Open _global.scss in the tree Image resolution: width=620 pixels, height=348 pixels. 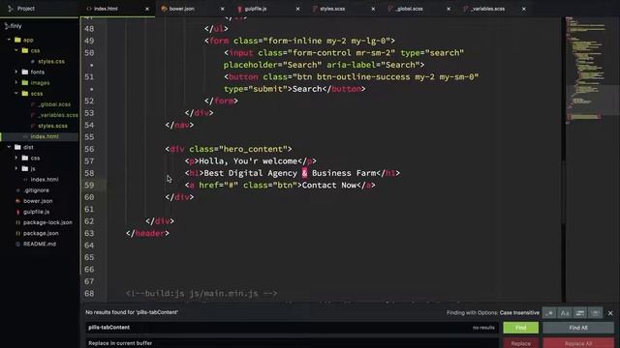tap(54, 104)
